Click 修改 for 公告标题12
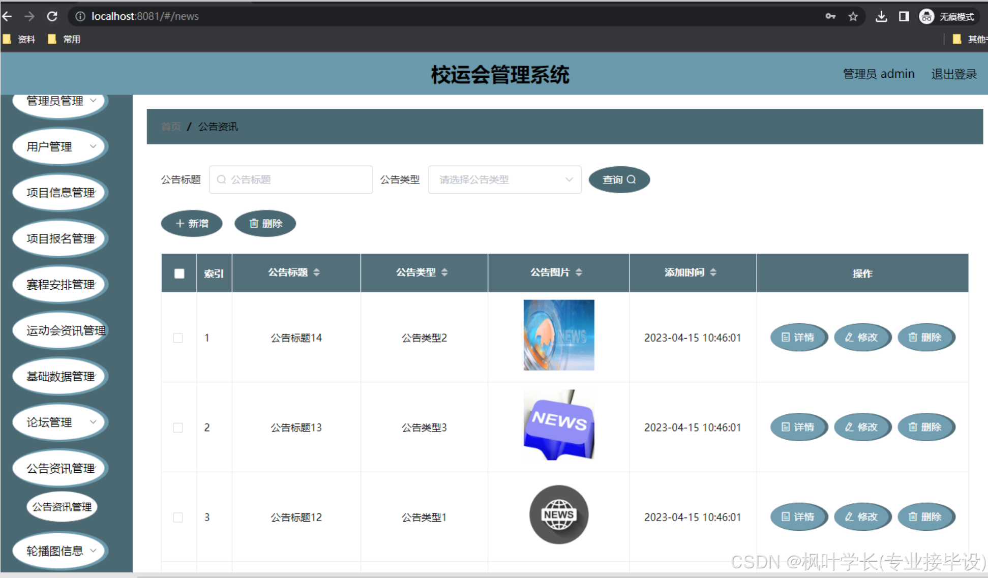 pos(862,516)
